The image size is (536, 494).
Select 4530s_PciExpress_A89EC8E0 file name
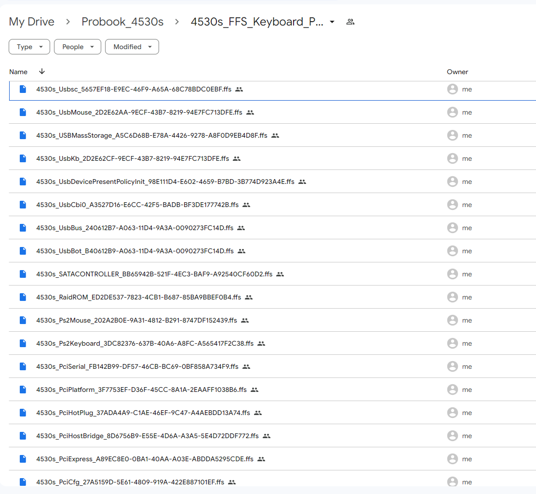145,459
